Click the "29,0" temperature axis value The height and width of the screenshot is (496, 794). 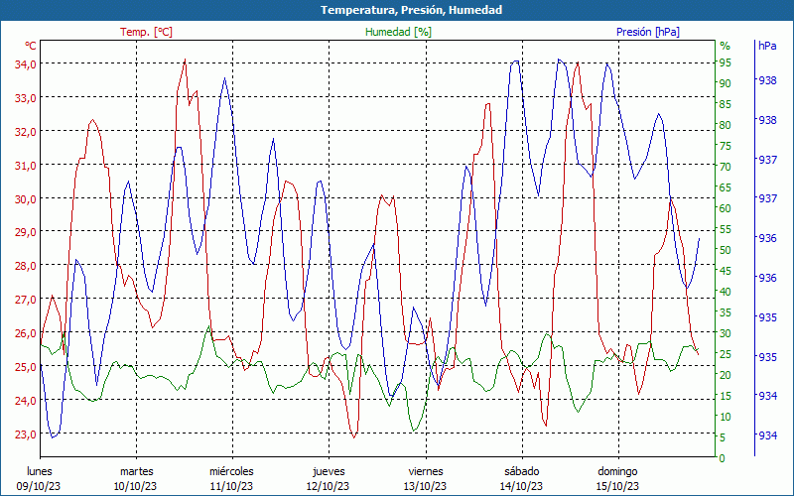pyautogui.click(x=25, y=232)
